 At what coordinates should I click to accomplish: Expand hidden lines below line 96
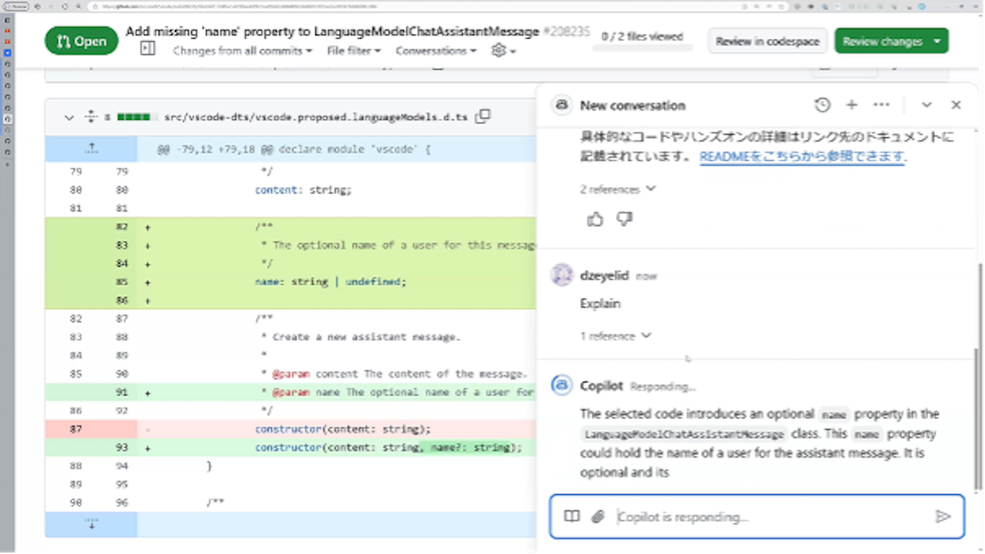pos(91,524)
